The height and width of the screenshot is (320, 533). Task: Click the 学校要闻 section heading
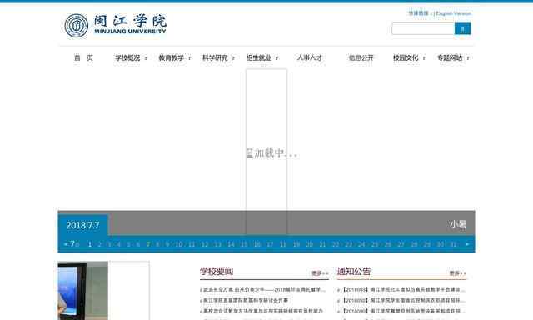coord(217,272)
